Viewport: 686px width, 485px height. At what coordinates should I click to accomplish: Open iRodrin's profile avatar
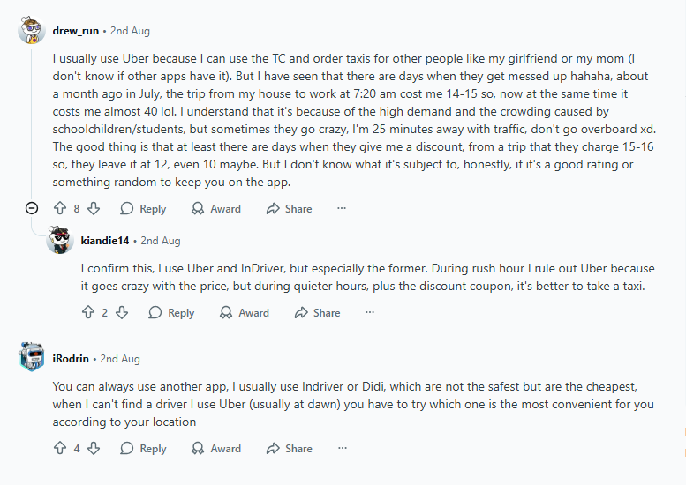32,358
